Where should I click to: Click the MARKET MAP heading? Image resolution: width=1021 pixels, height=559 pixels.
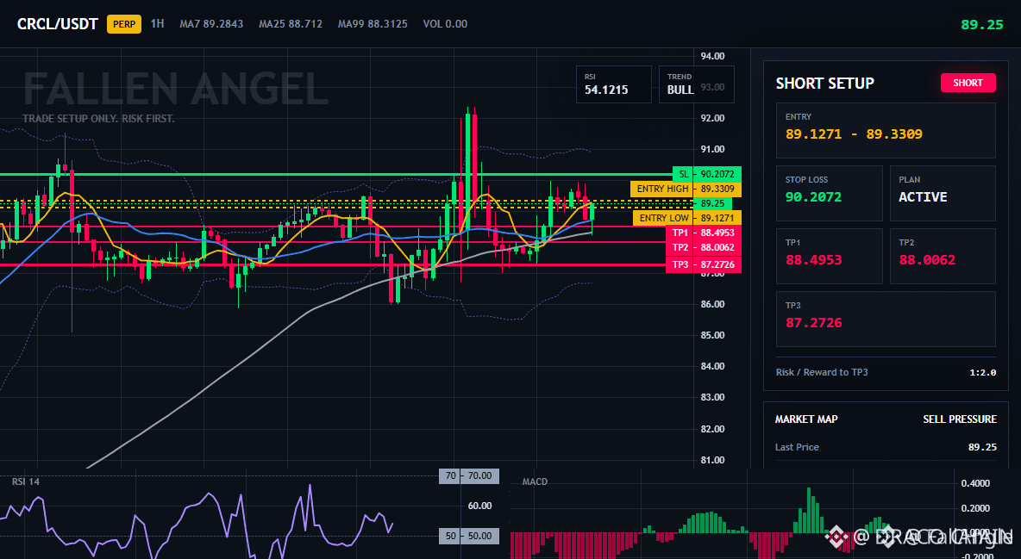click(806, 419)
